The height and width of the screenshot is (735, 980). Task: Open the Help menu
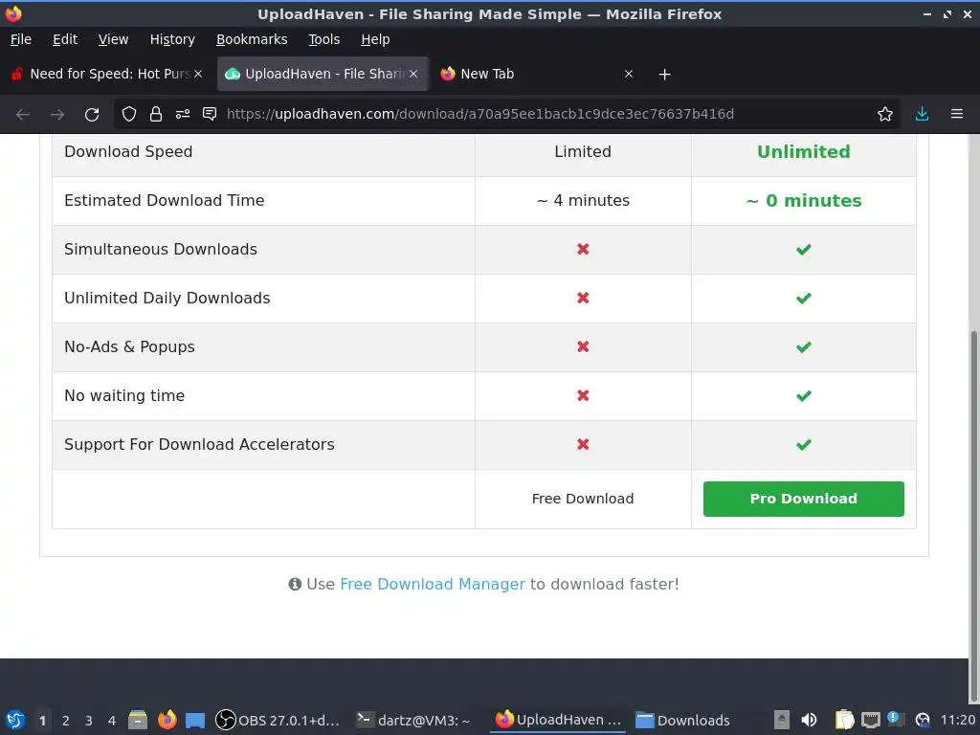click(375, 39)
